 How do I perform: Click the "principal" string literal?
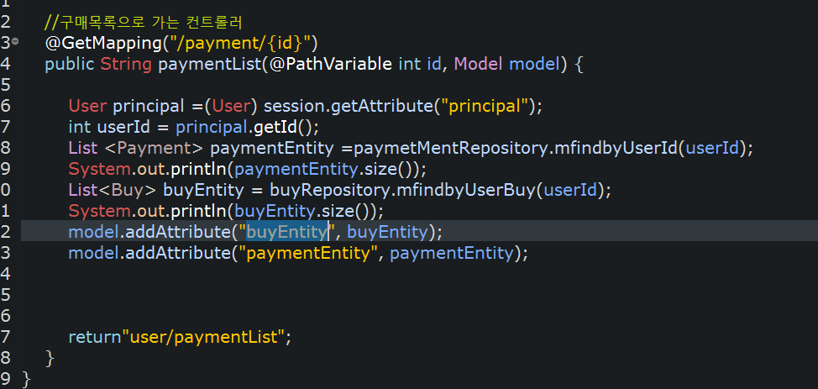click(483, 106)
